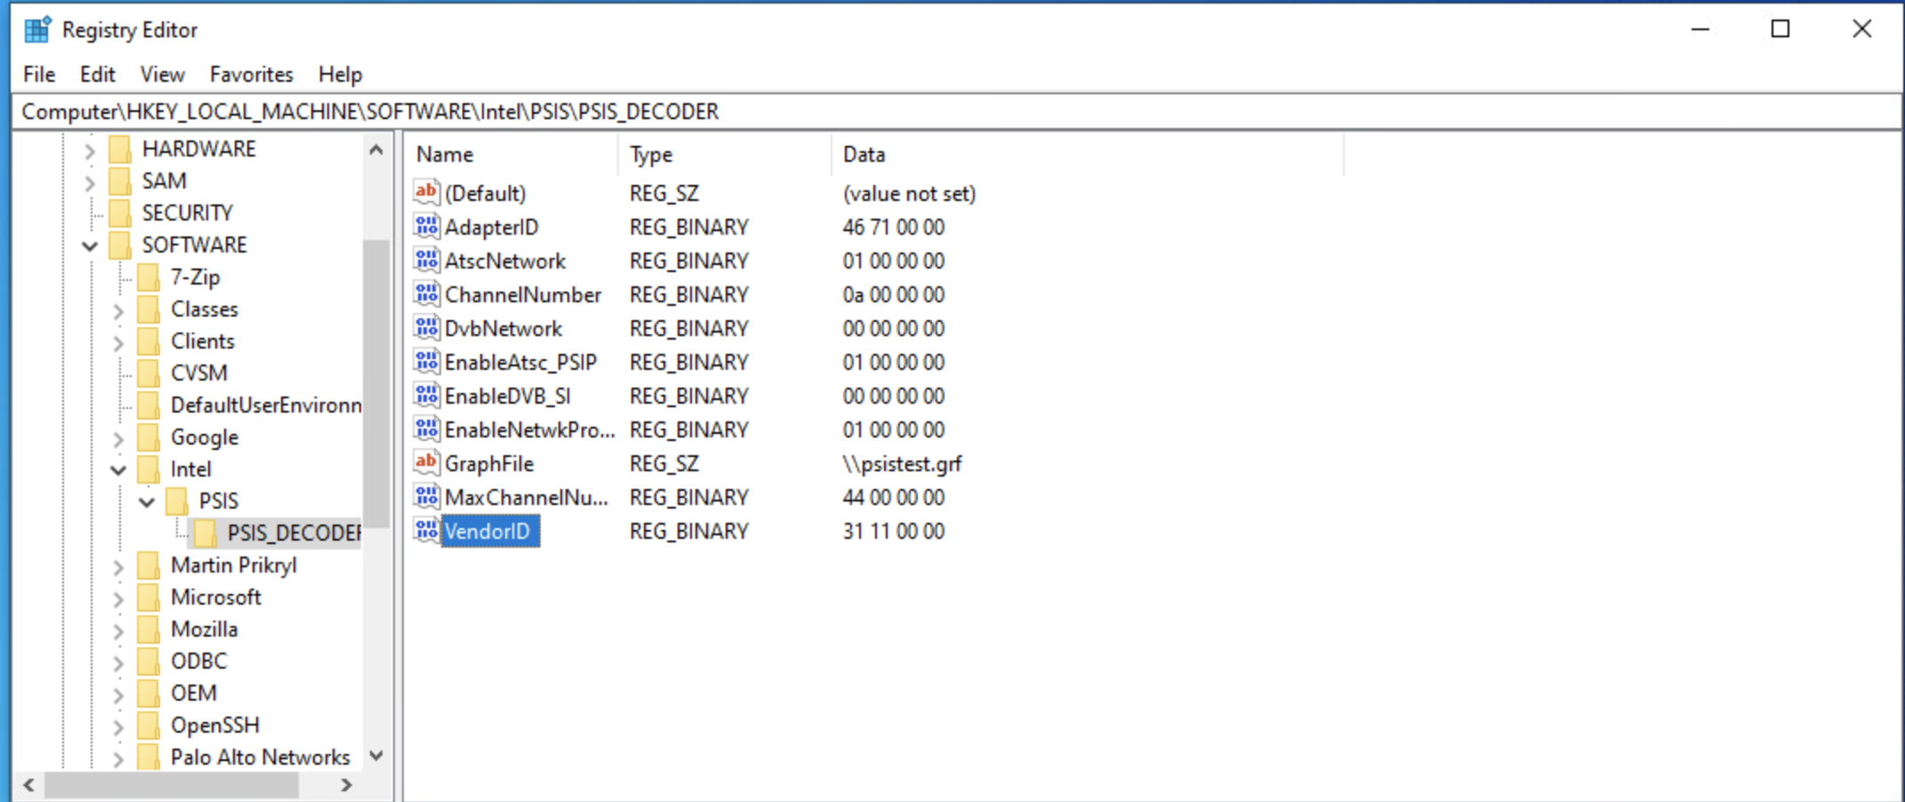This screenshot has width=1905, height=802.
Task: Click the registry path address bar
Action: click(x=623, y=111)
